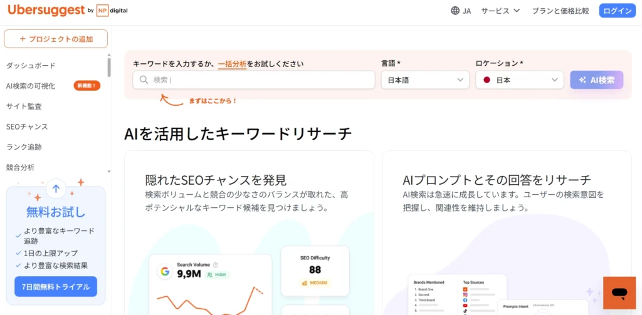Click the 隠れたSEOチャンスを発見 heading
Image resolution: width=642 pixels, height=315 pixels.
(216, 180)
